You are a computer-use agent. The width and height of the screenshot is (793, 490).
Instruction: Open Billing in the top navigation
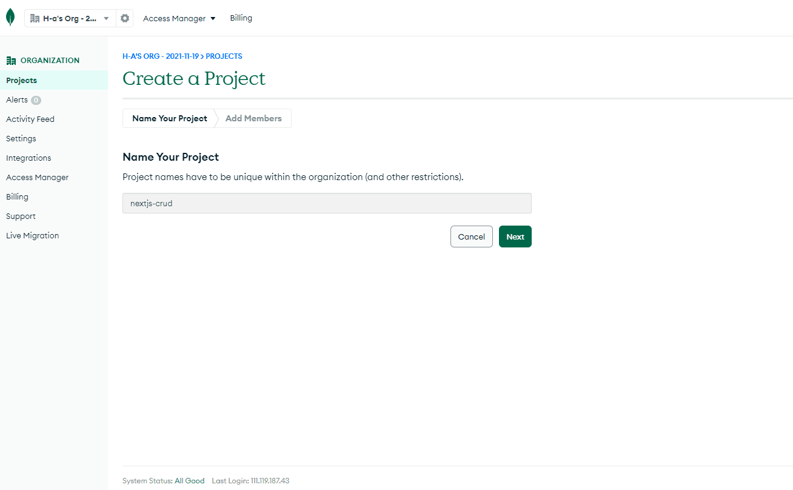click(241, 18)
